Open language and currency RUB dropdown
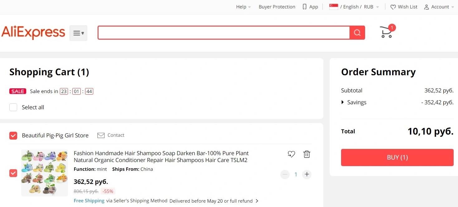The width and height of the screenshot is (458, 207). pos(359,7)
